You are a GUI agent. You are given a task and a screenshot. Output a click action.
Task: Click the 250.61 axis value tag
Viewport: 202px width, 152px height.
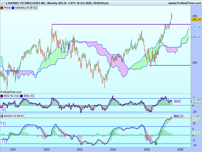click(x=196, y=37)
